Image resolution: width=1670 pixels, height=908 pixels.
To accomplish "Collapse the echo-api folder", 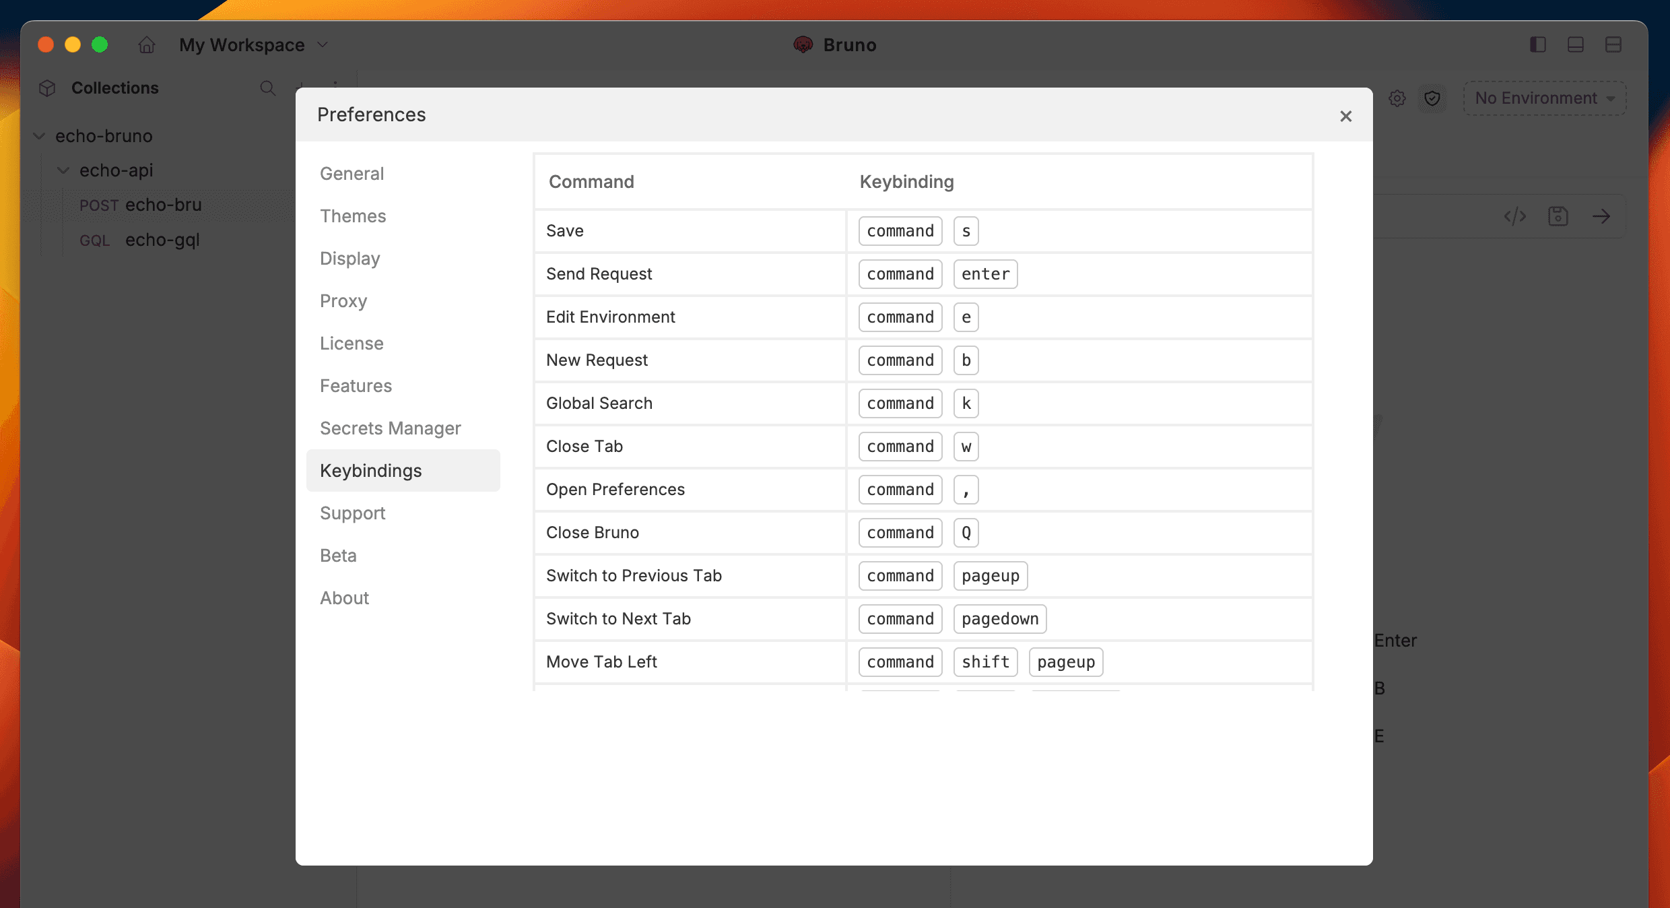I will (63, 170).
